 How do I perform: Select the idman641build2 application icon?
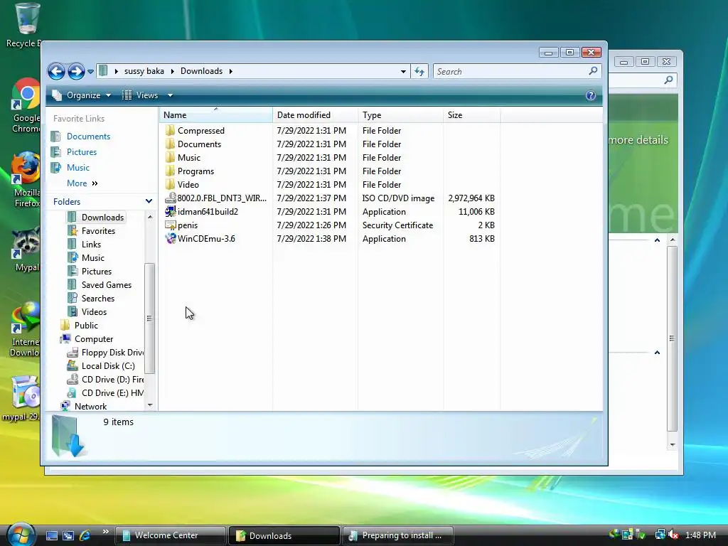click(171, 211)
